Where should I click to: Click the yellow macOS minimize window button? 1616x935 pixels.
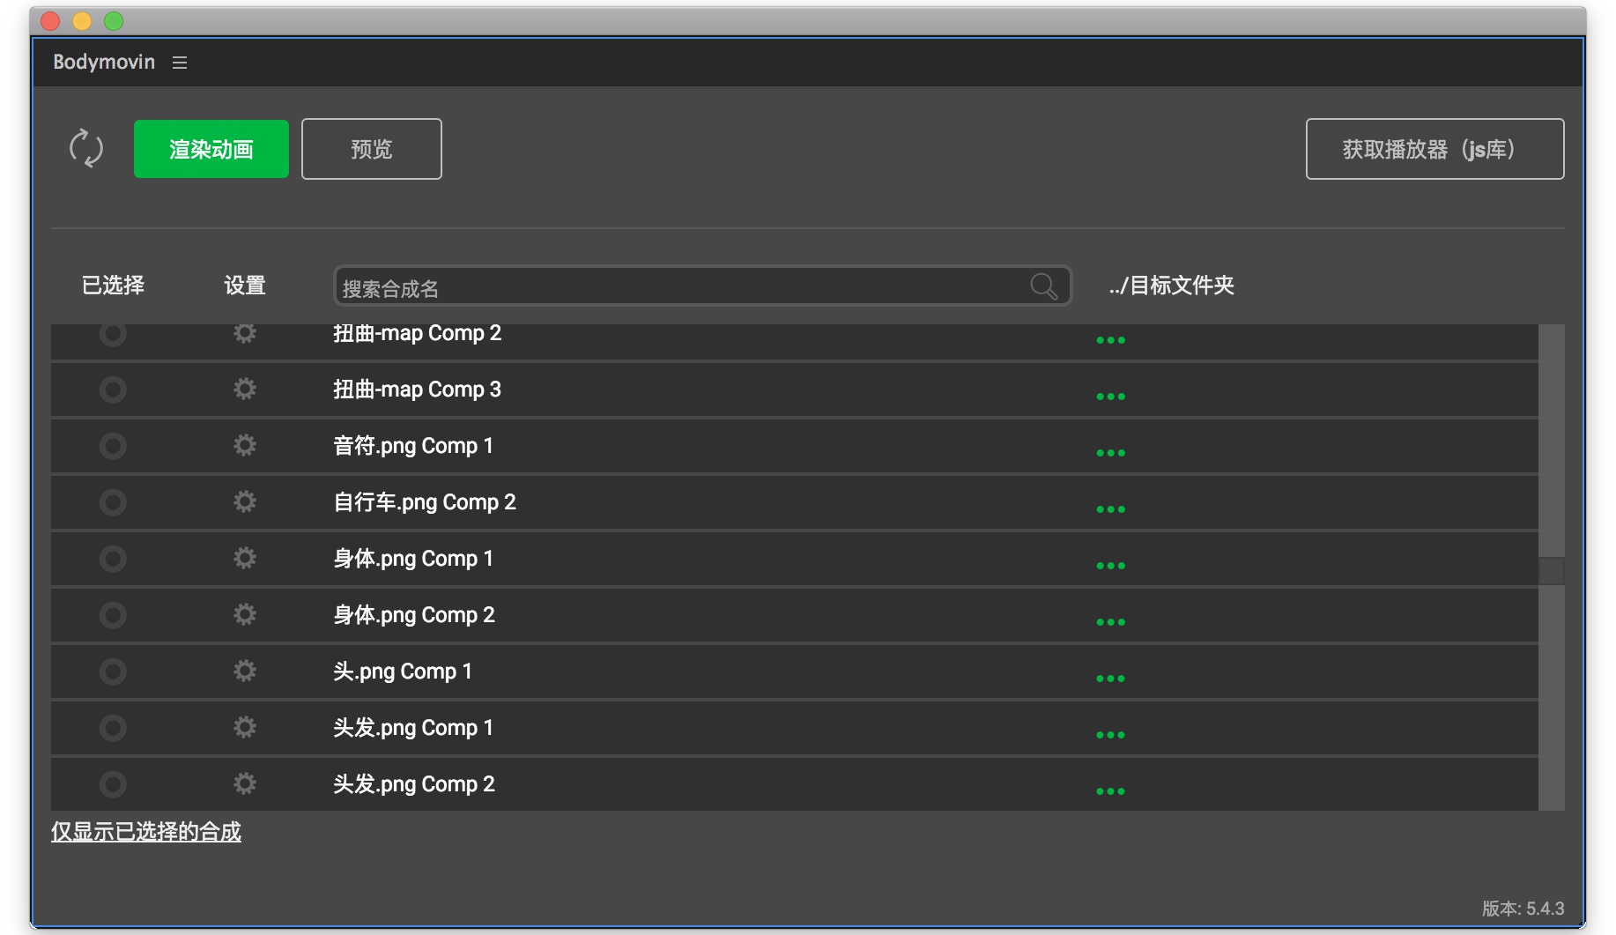(x=82, y=20)
